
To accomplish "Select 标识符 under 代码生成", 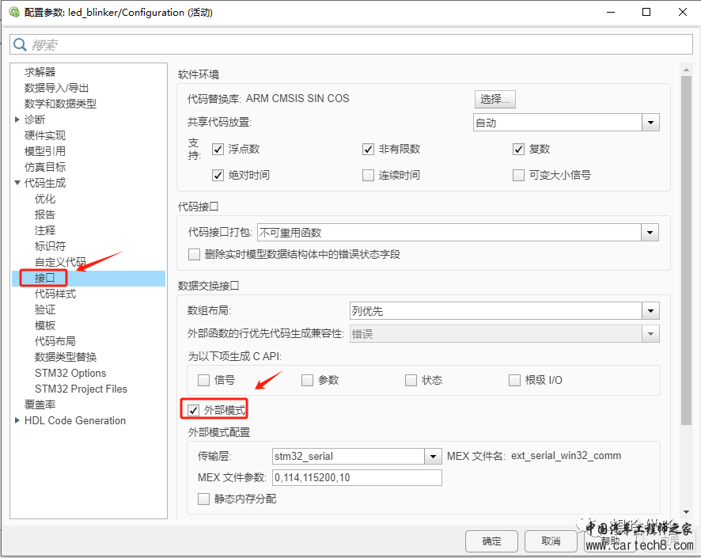I will point(50,246).
